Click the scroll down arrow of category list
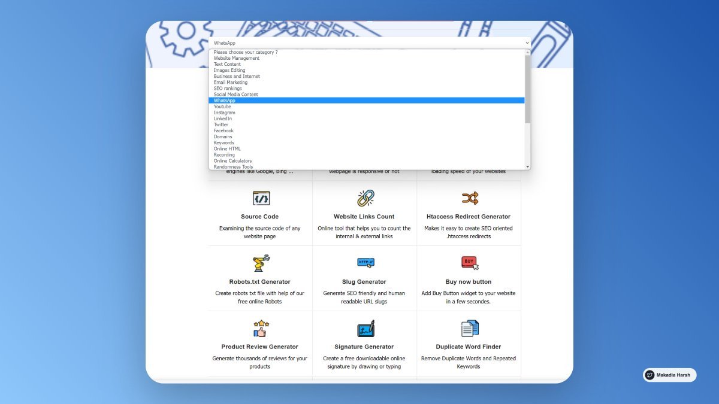The image size is (719, 404). click(527, 167)
